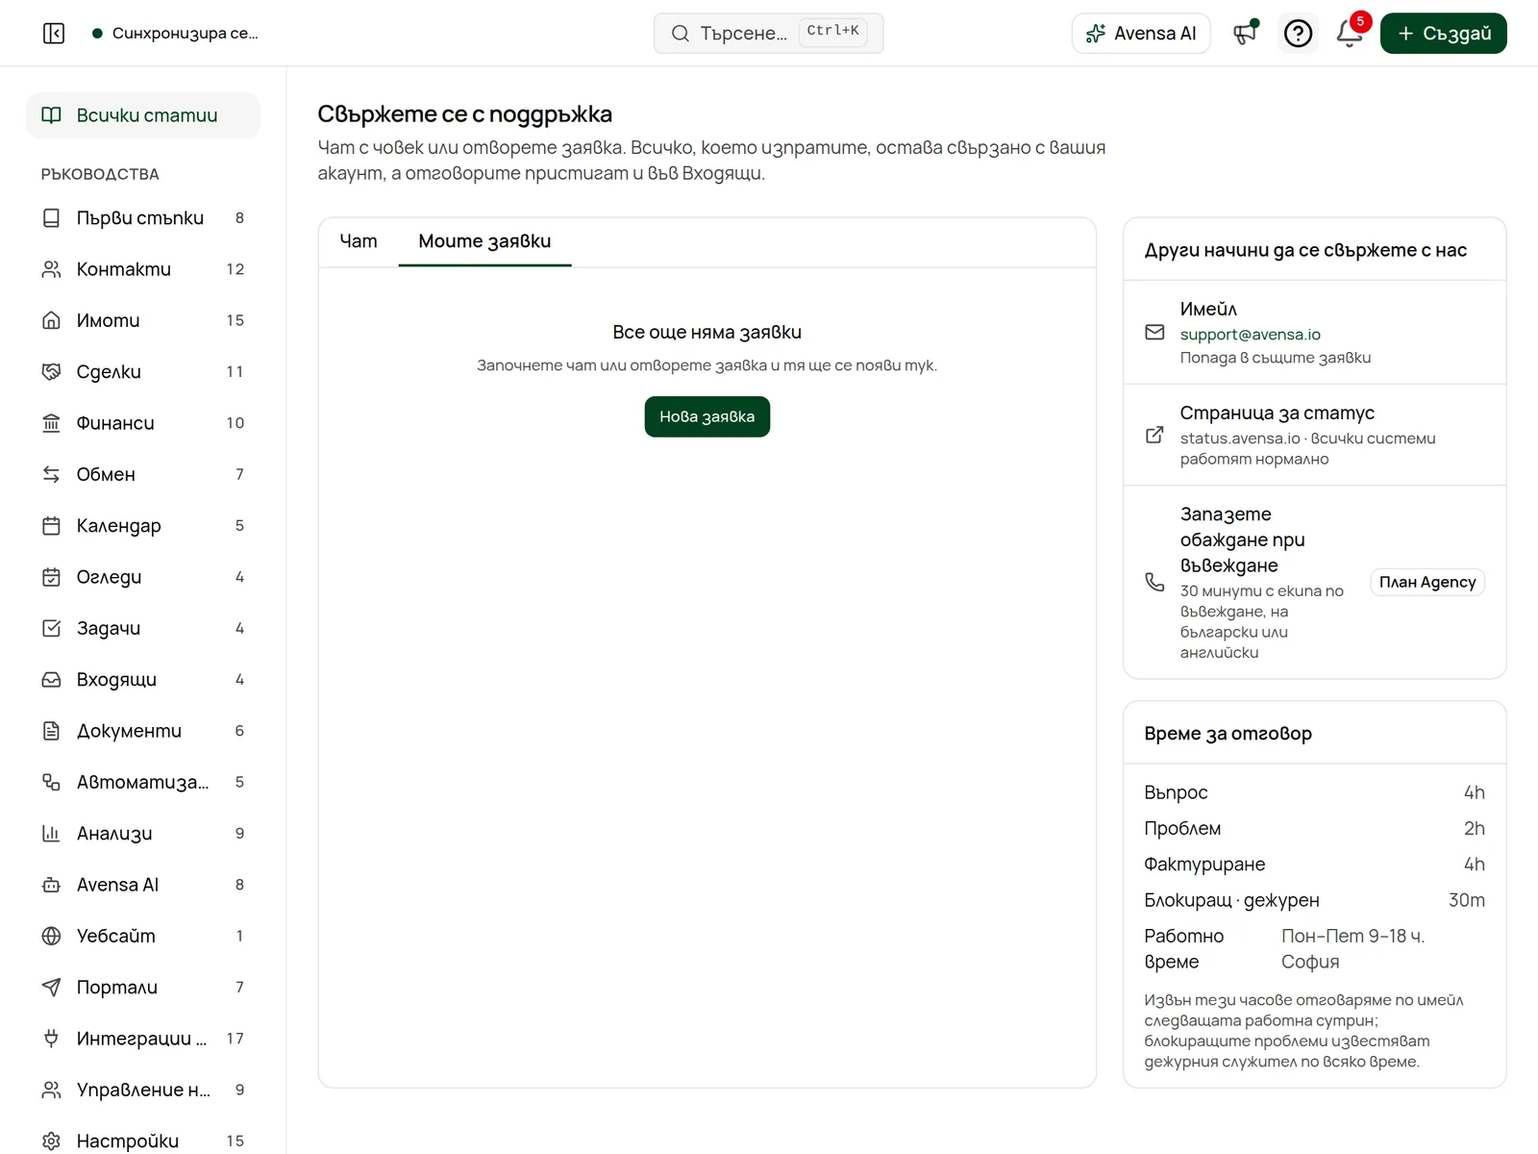Screen dimensions: 1538x1154
Task: Select the Моите заявки tab
Action: [x=484, y=241]
